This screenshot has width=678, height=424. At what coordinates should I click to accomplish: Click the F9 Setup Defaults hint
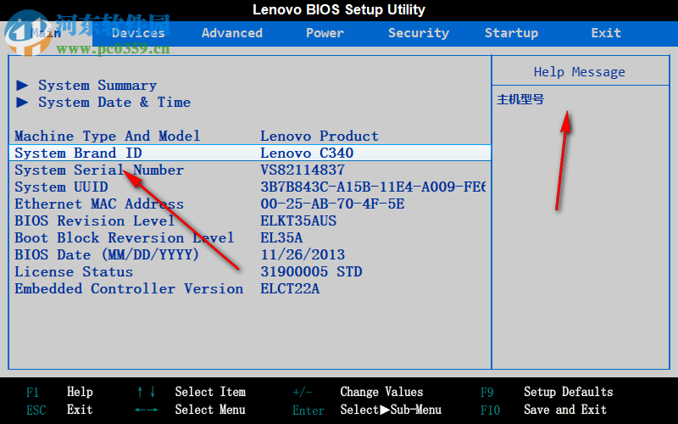(547, 392)
